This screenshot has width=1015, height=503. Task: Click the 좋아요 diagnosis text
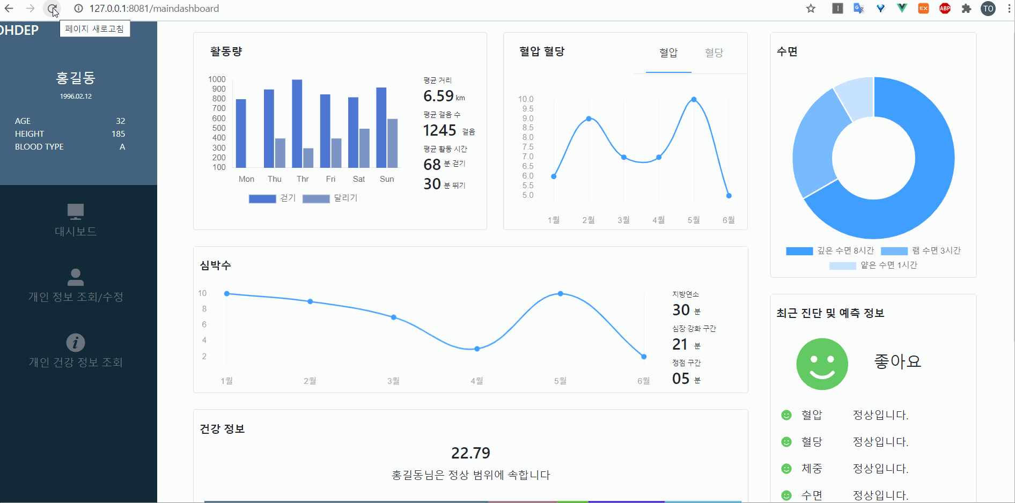[898, 361]
